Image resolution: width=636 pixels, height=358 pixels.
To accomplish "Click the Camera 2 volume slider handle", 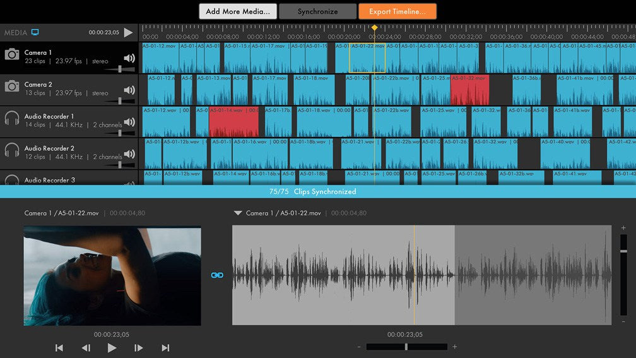I will click(119, 101).
